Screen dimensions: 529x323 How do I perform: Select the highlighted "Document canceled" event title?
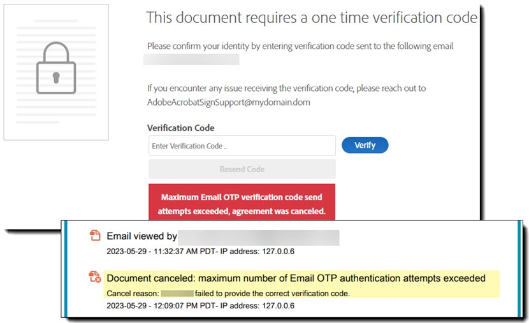[x=296, y=278]
